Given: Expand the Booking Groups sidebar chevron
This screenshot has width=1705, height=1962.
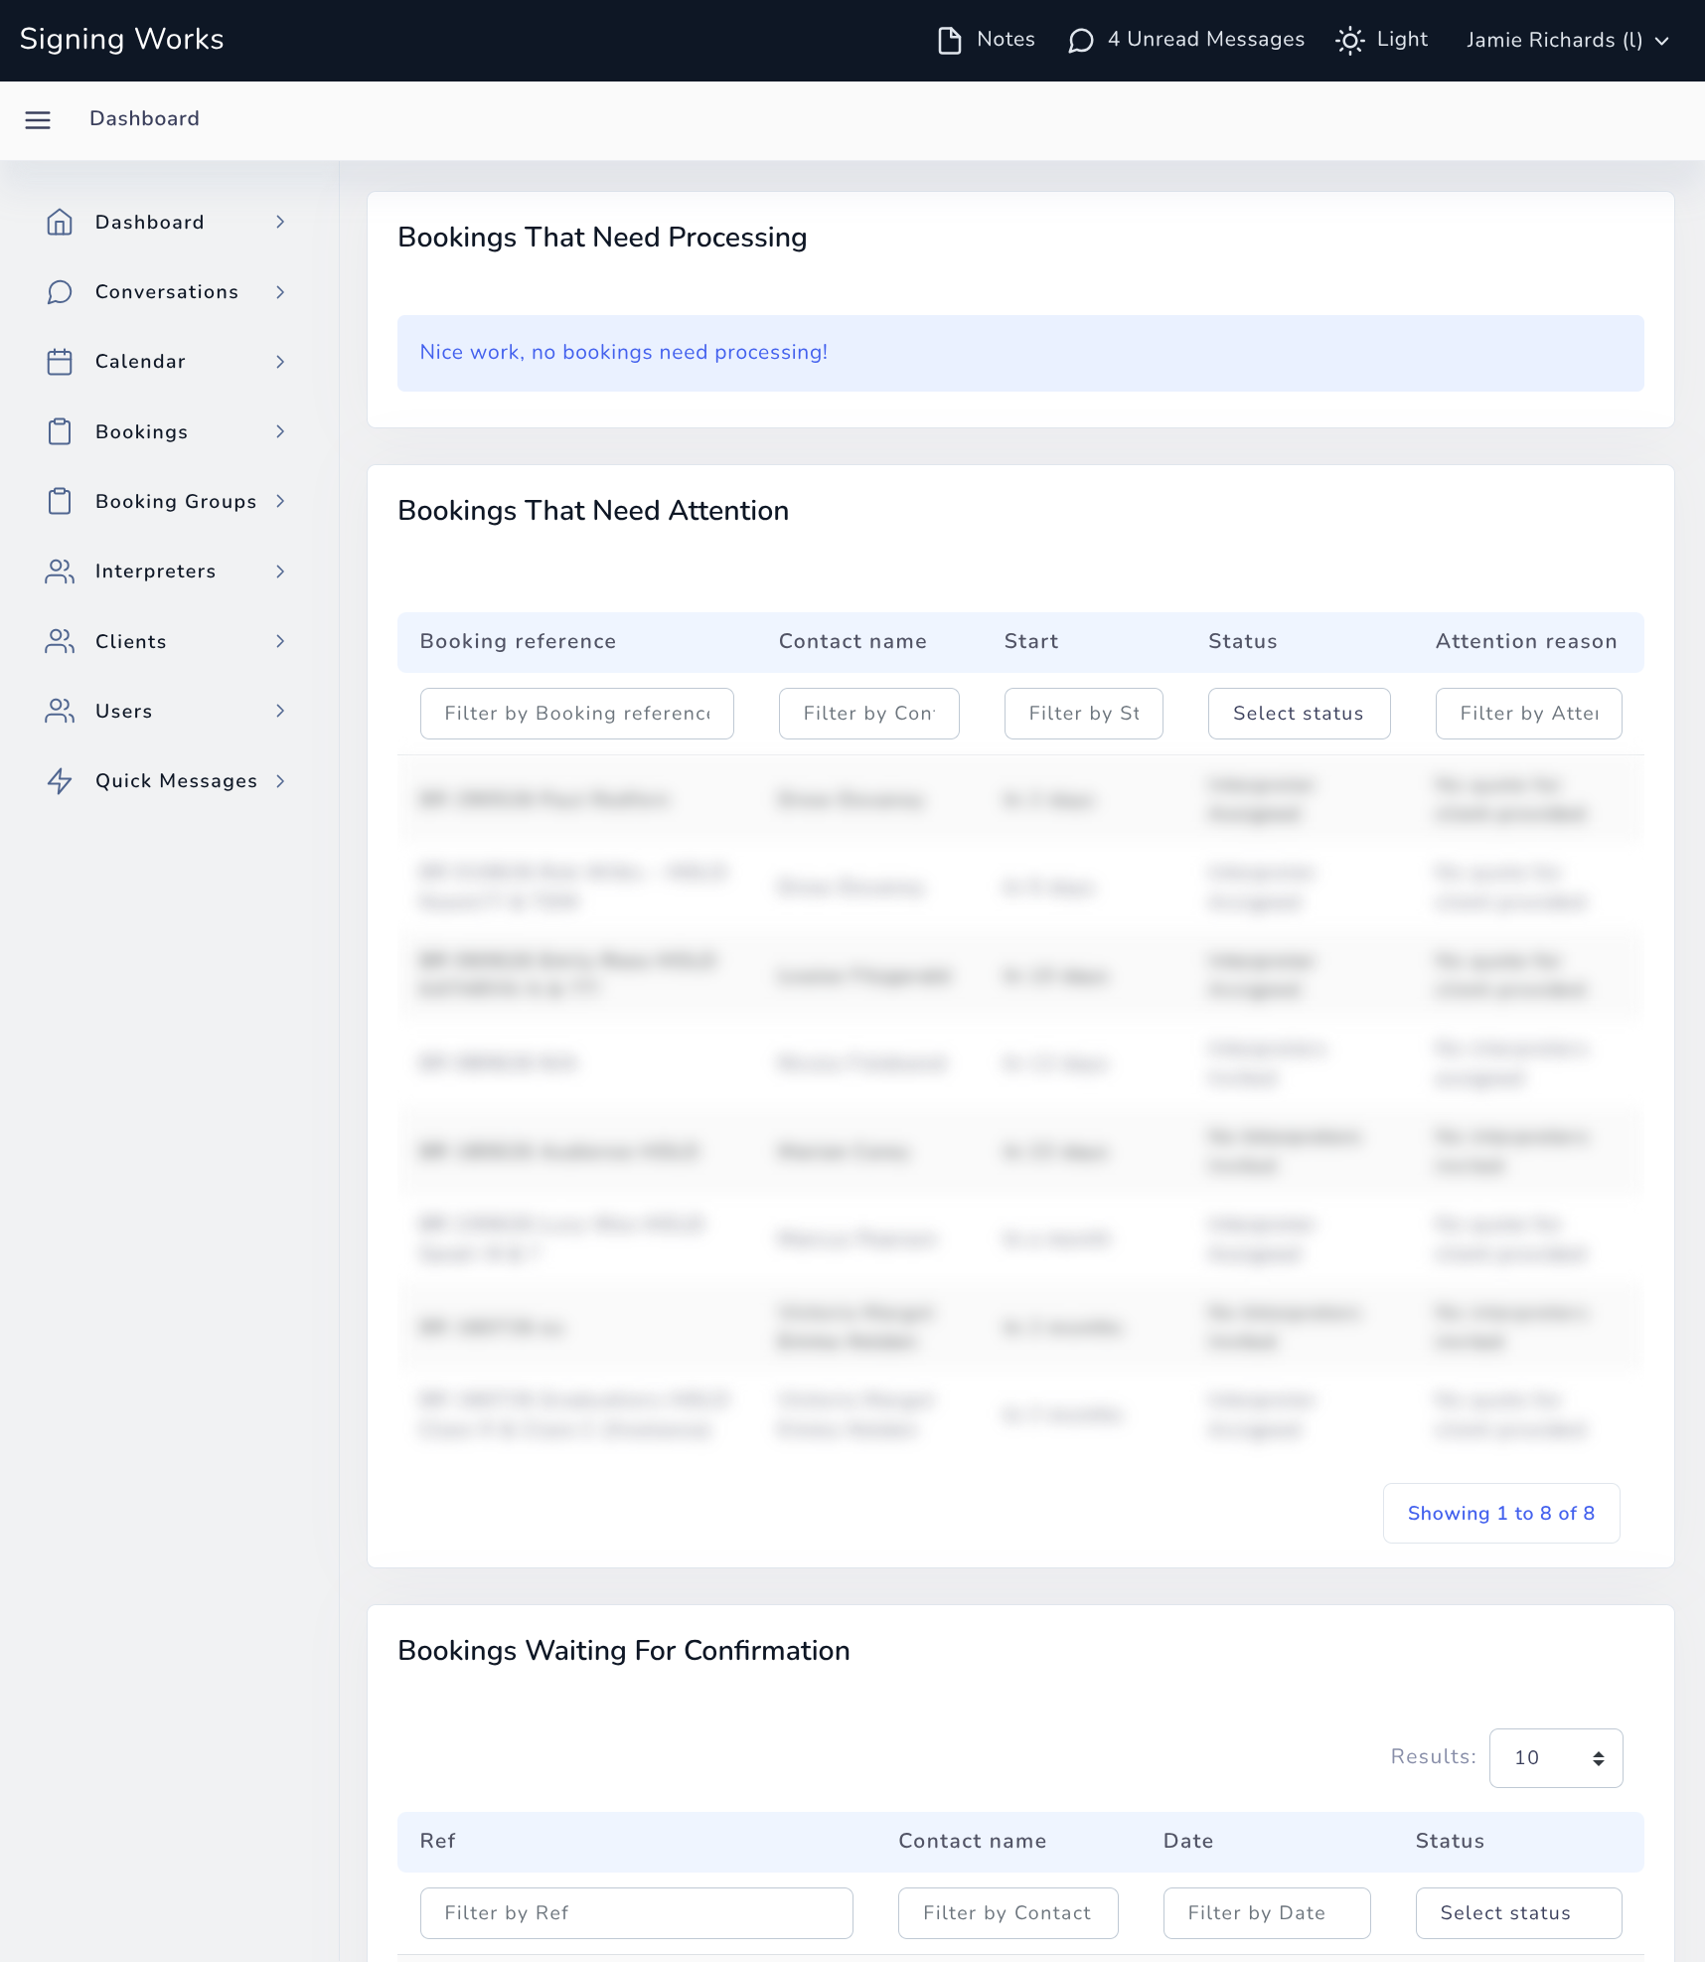Looking at the screenshot, I should [x=280, y=501].
